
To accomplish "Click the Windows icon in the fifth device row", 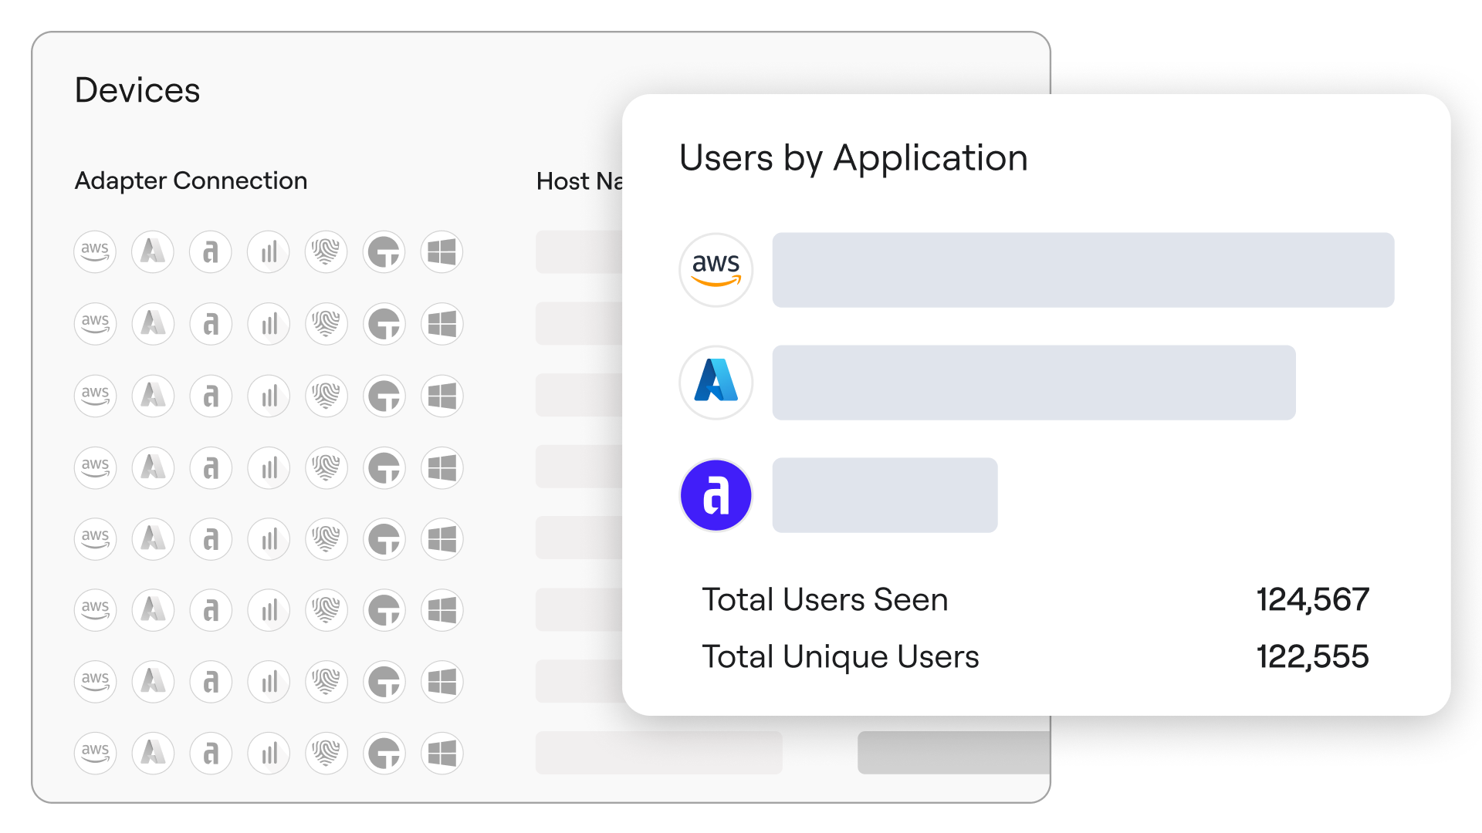I will coord(442,538).
